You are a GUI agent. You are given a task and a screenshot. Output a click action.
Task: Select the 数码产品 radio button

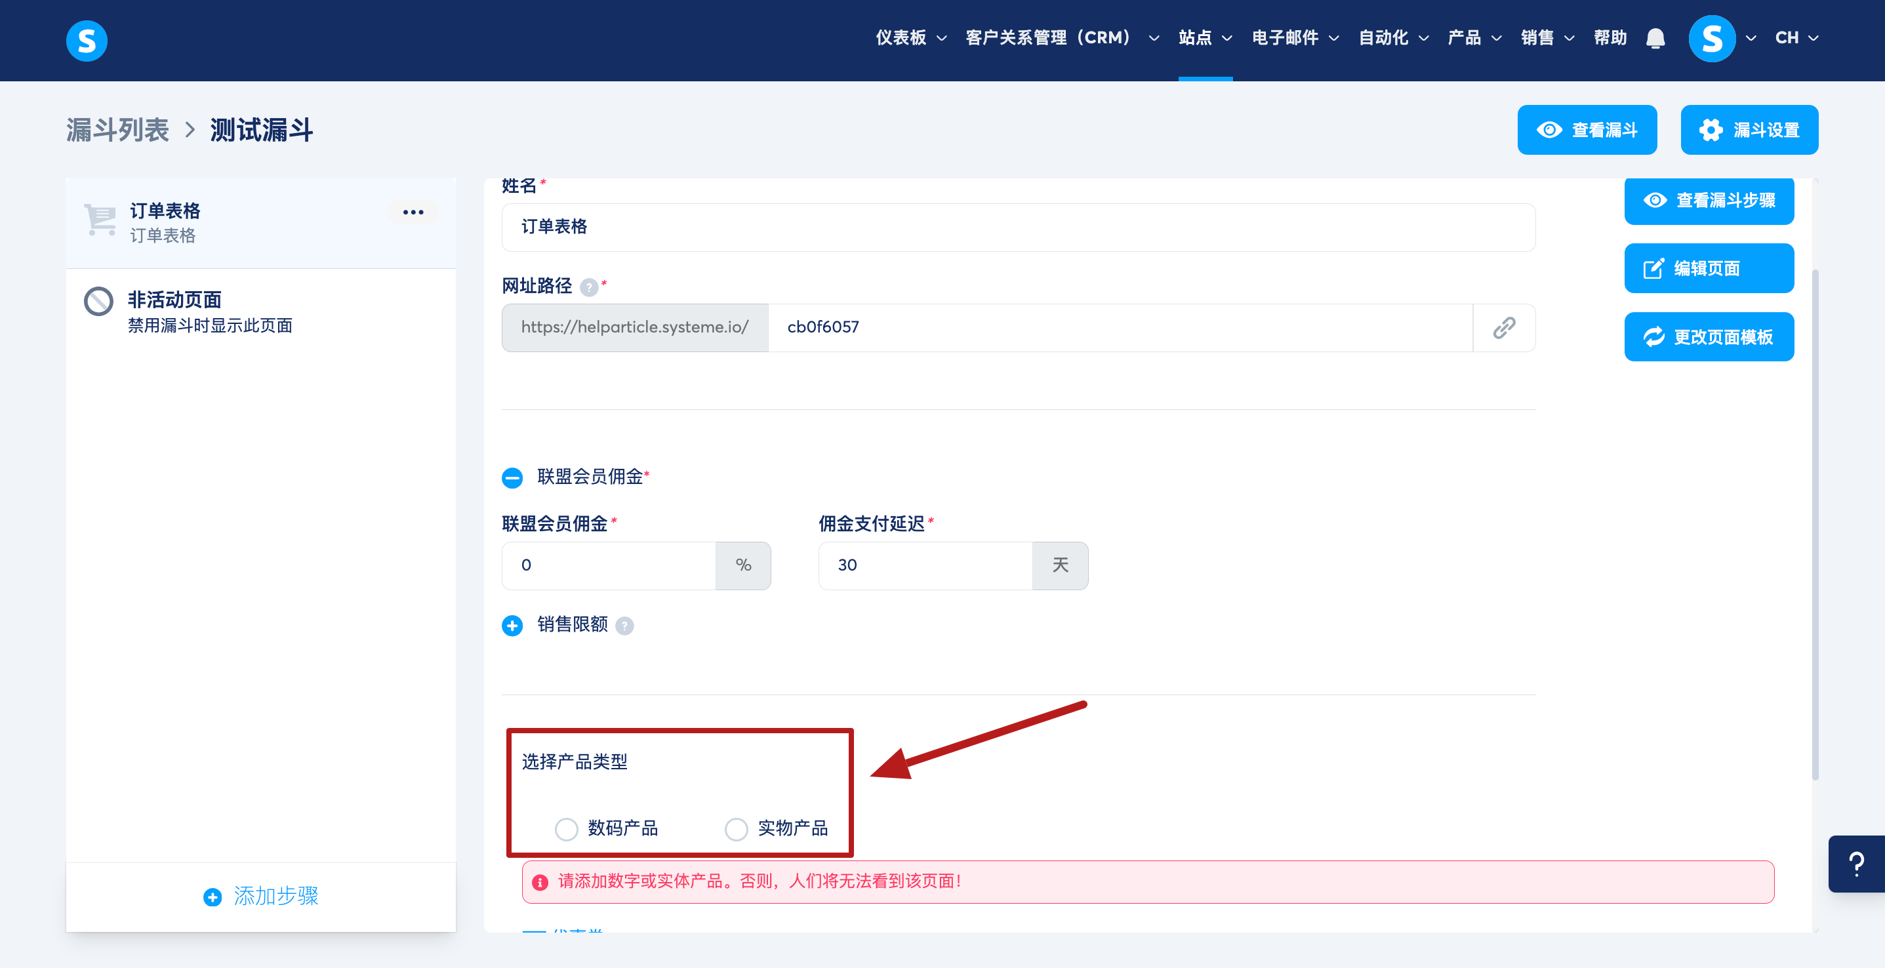click(567, 829)
